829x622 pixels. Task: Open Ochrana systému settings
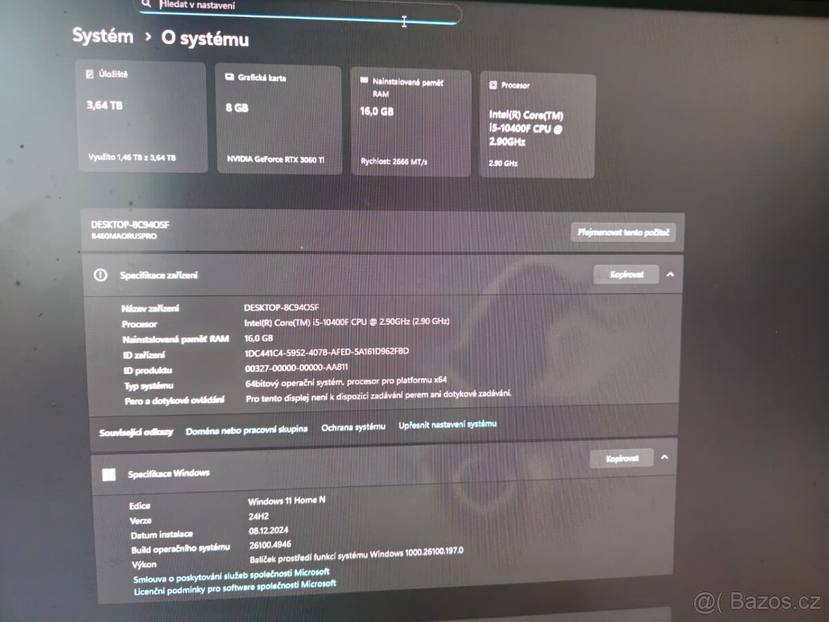pyautogui.click(x=353, y=426)
